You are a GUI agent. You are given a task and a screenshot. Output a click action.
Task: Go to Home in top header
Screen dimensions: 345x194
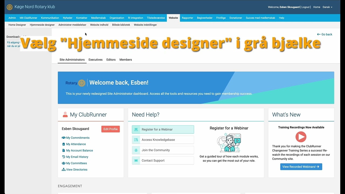tap(317, 7)
